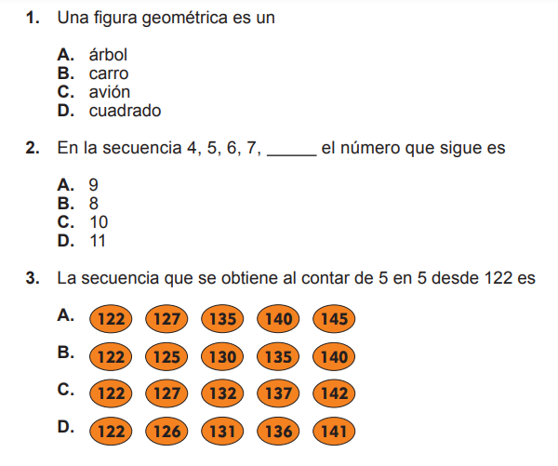
Task: Click the 126 oval in row D
Action: pos(166,431)
